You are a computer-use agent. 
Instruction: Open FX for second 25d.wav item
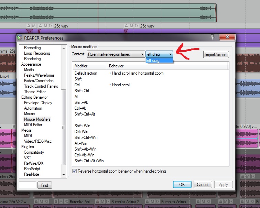[x=137, y=26]
